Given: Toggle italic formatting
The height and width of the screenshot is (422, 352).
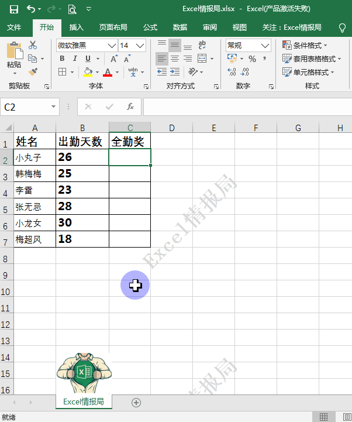Looking at the screenshot, I should 75,59.
